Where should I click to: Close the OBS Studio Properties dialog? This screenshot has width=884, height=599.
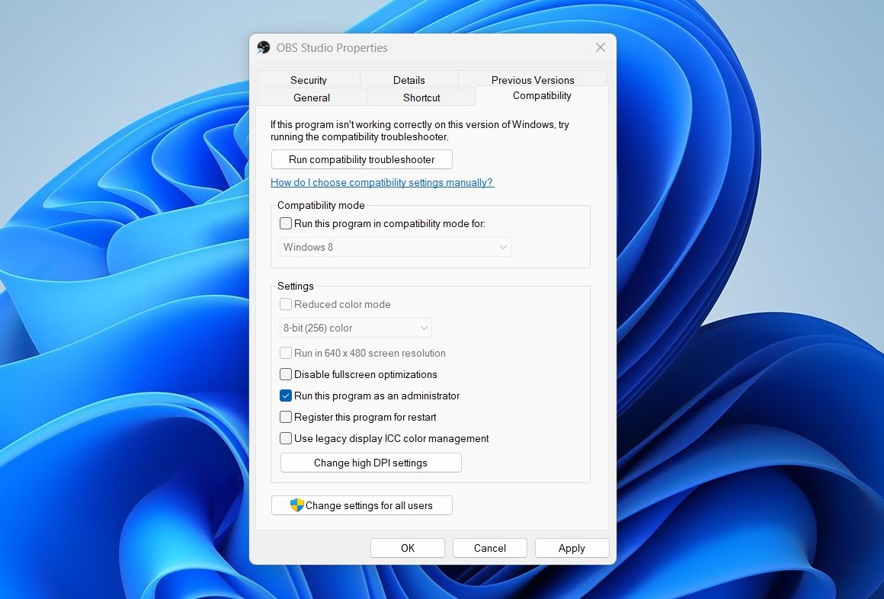click(x=601, y=47)
